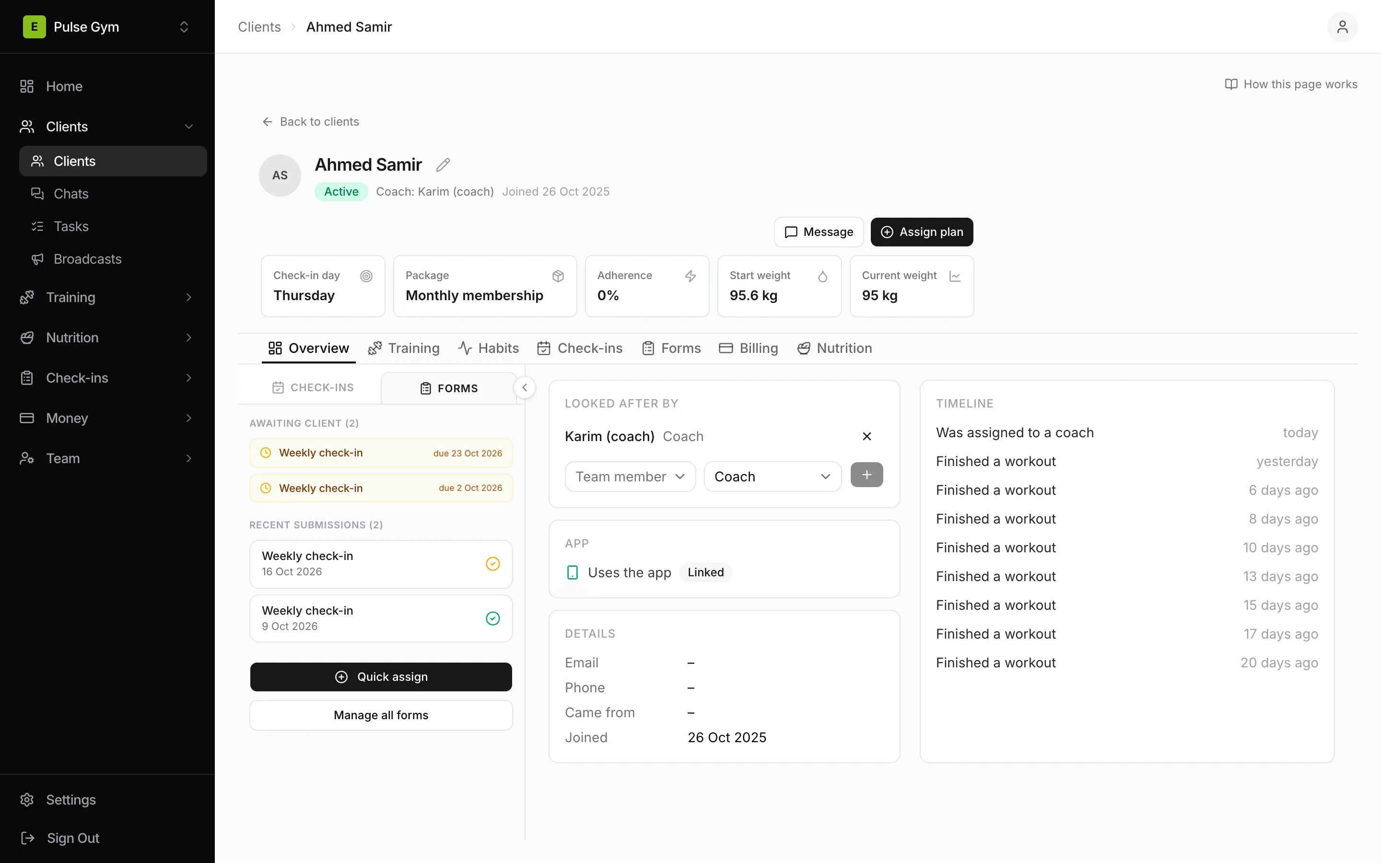Open the Pulse Gym workspace switcher

184,27
